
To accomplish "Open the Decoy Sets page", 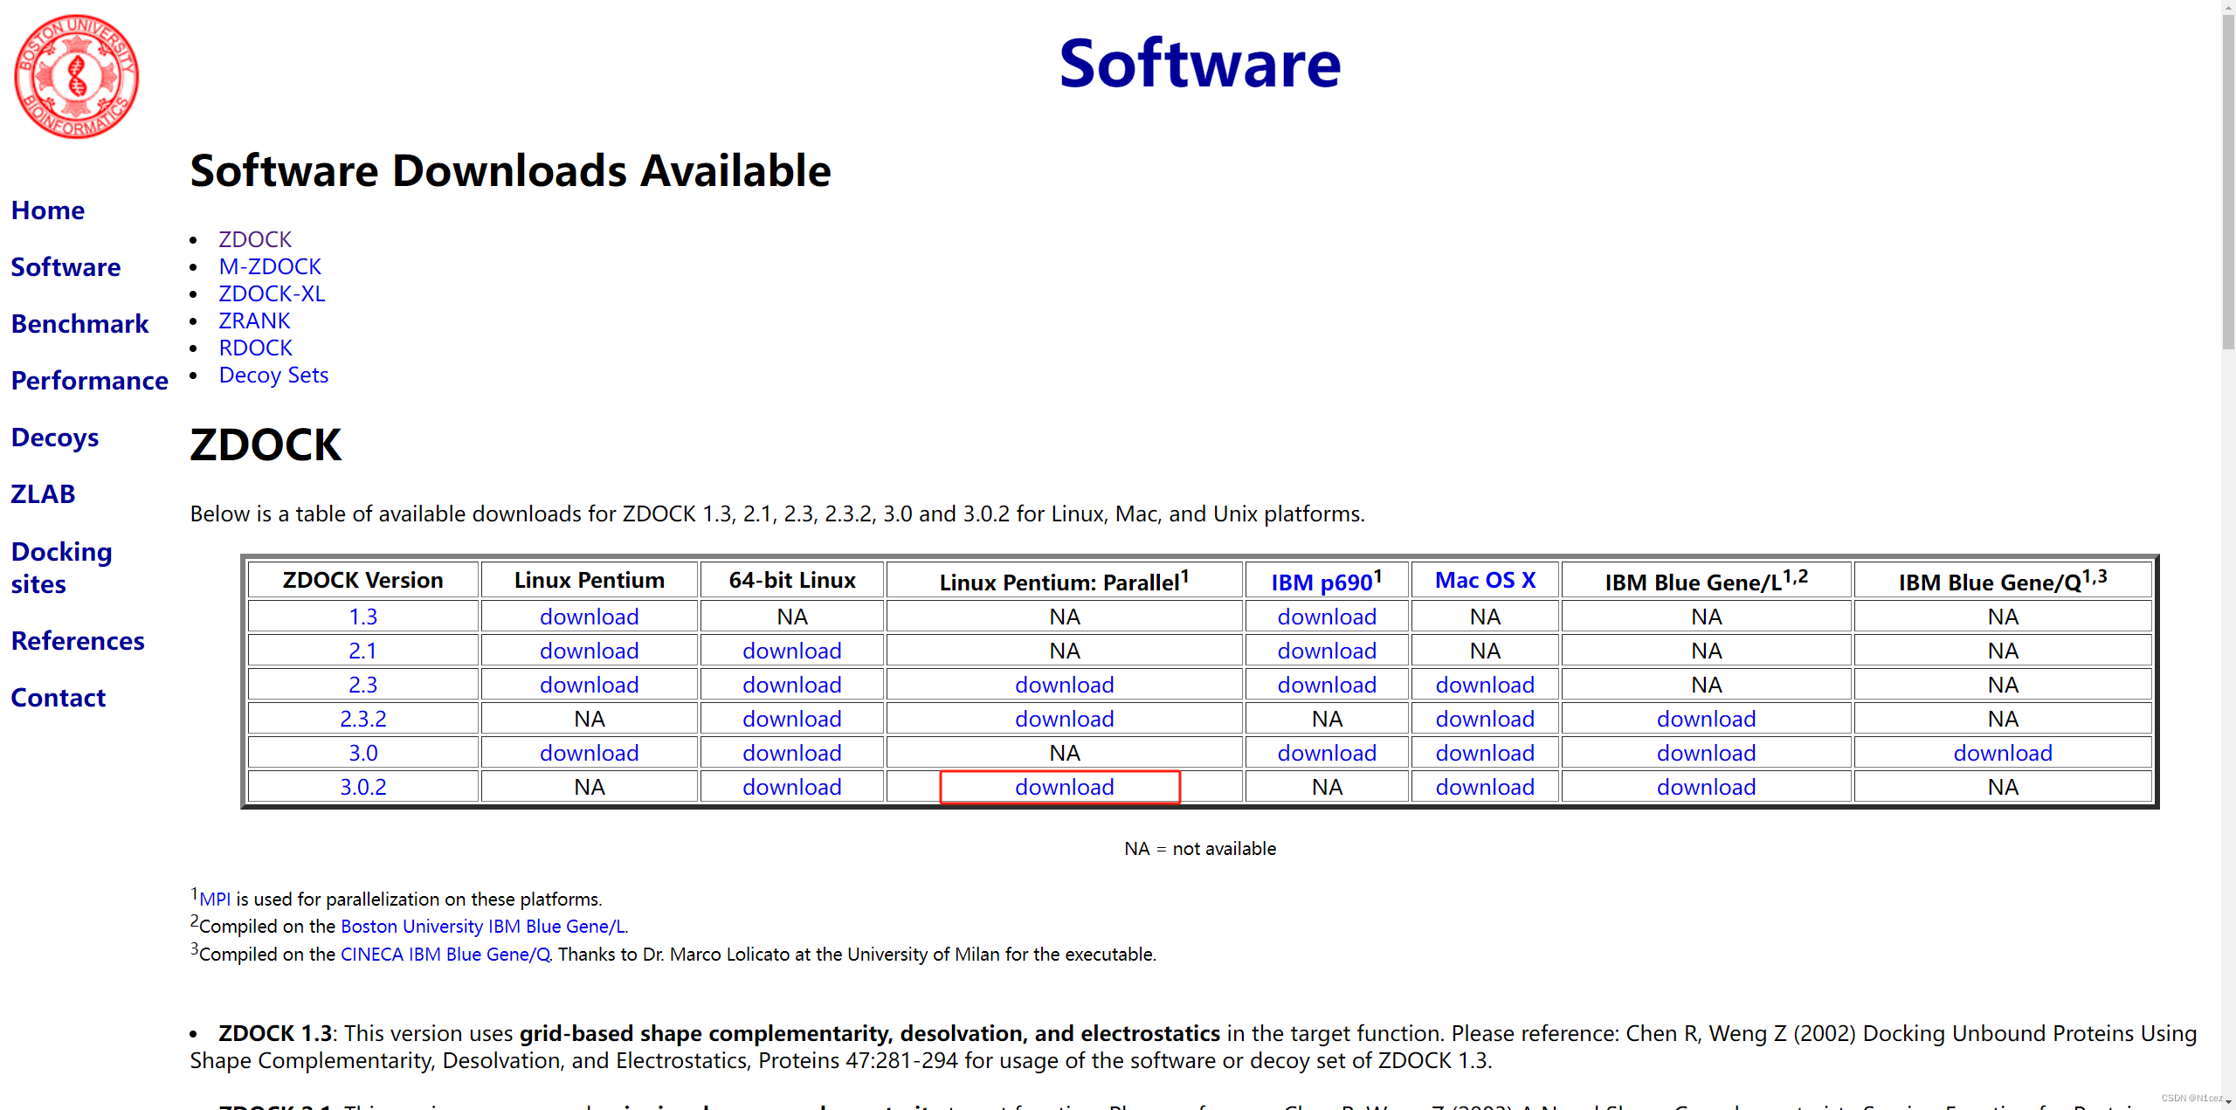I will pyautogui.click(x=273, y=375).
